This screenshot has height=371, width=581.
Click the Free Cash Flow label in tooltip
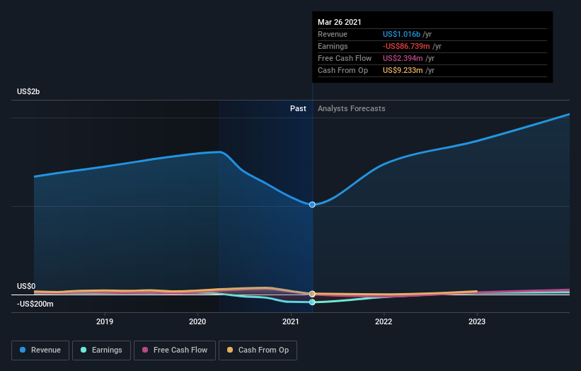click(x=345, y=58)
